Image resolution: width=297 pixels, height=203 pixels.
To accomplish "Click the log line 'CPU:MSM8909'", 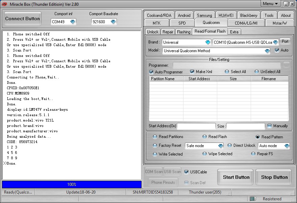I will pyautogui.click(x=18, y=93).
